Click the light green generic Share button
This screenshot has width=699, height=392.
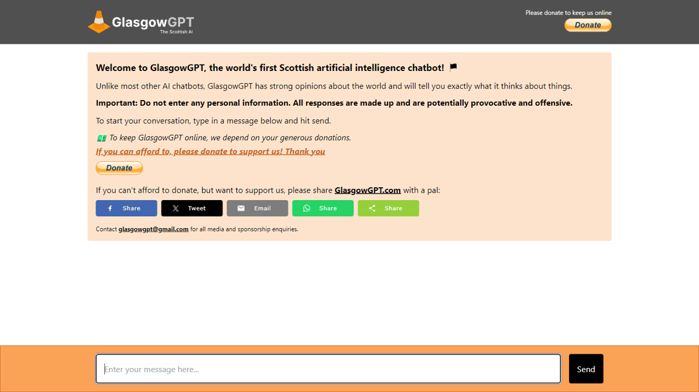pos(388,208)
